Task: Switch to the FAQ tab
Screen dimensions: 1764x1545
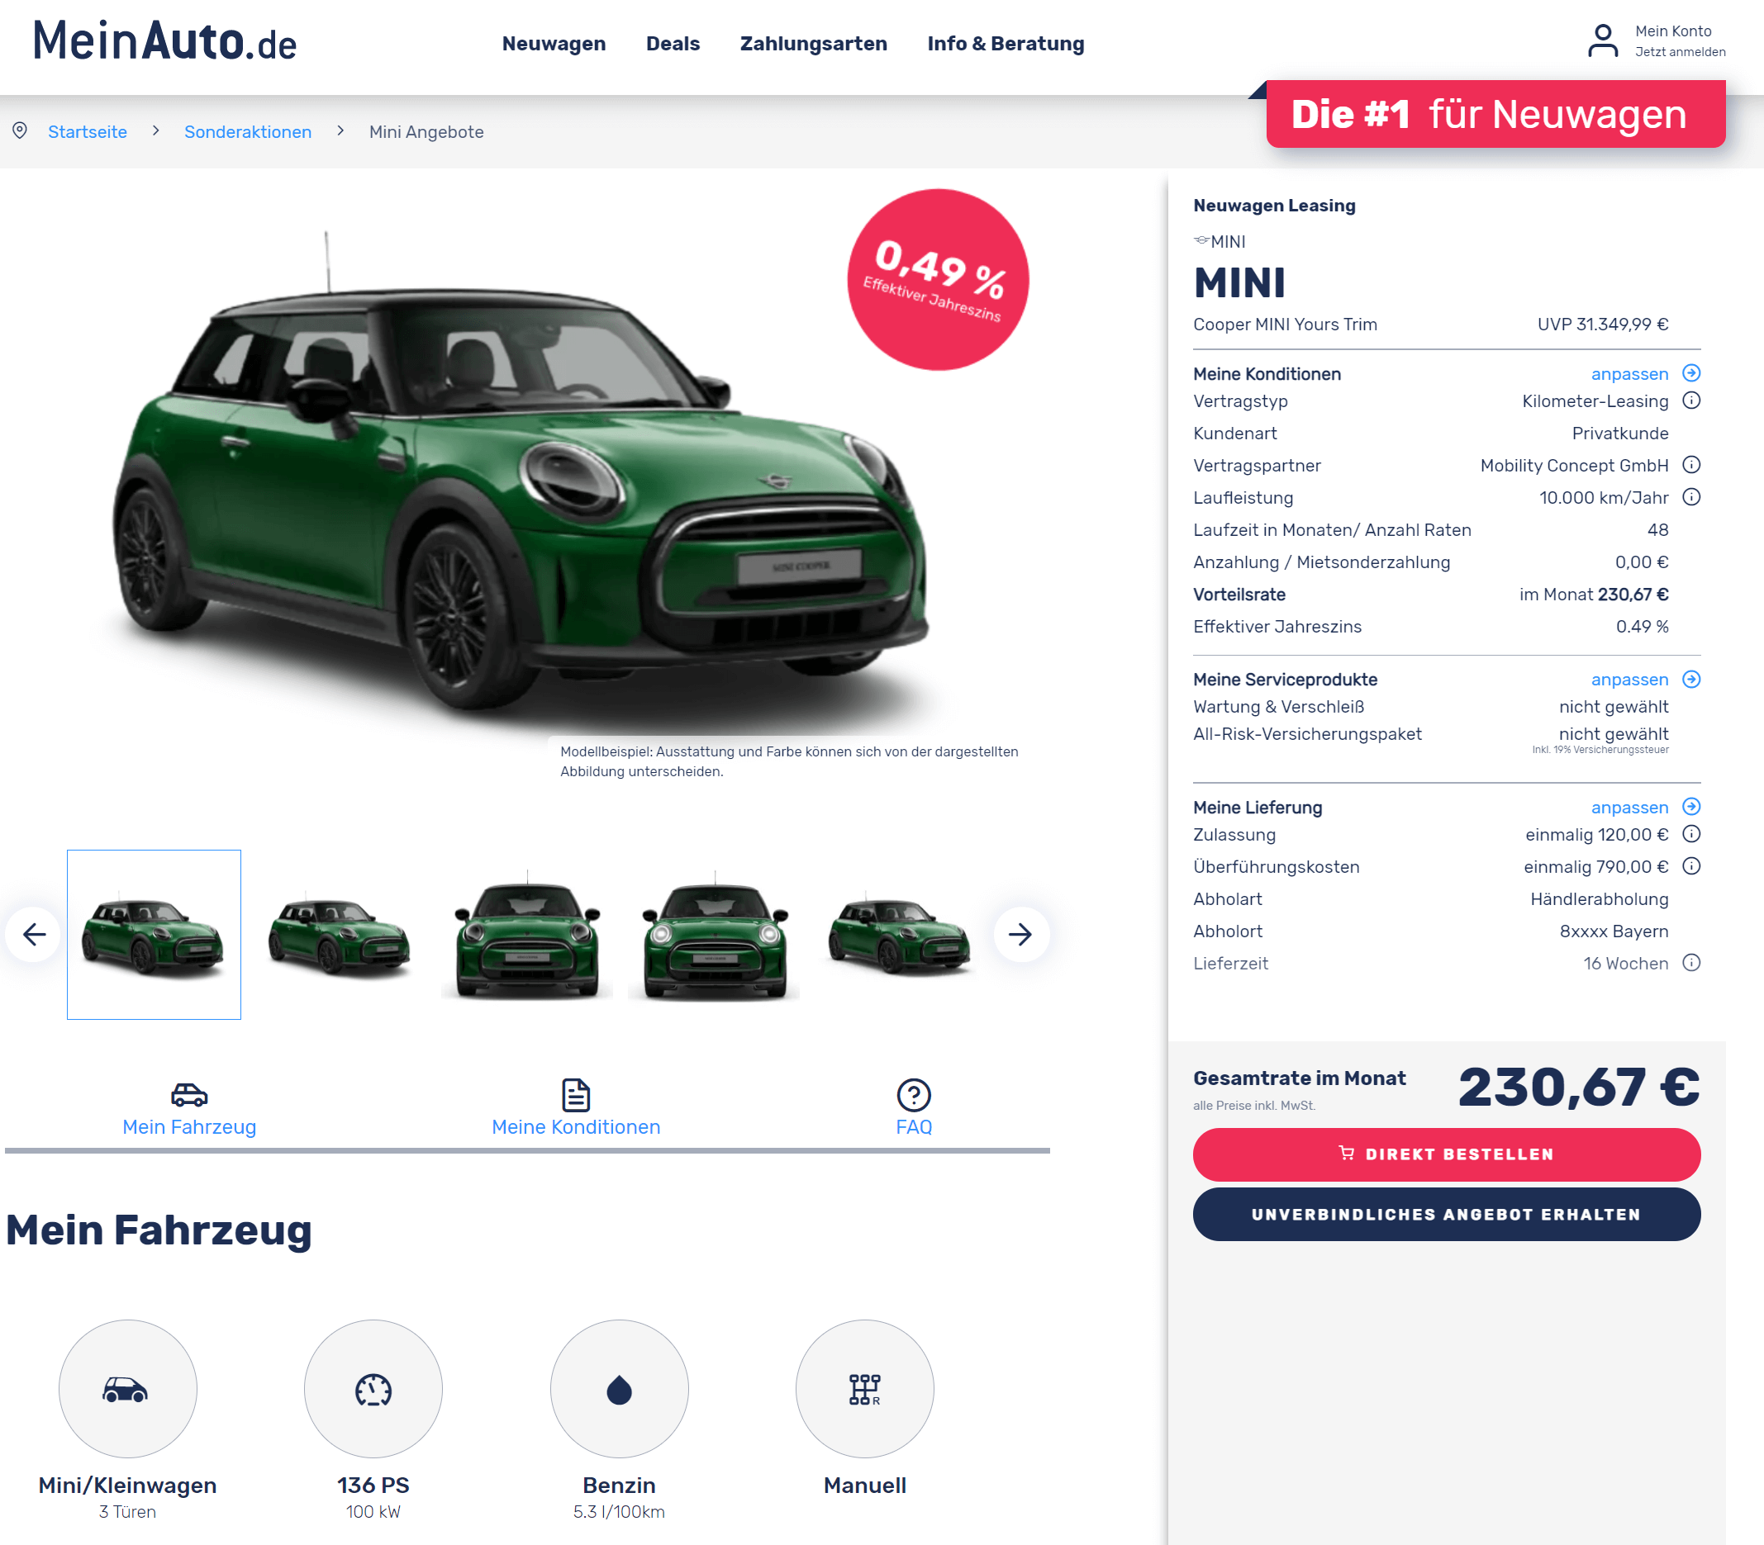Action: pos(914,1108)
